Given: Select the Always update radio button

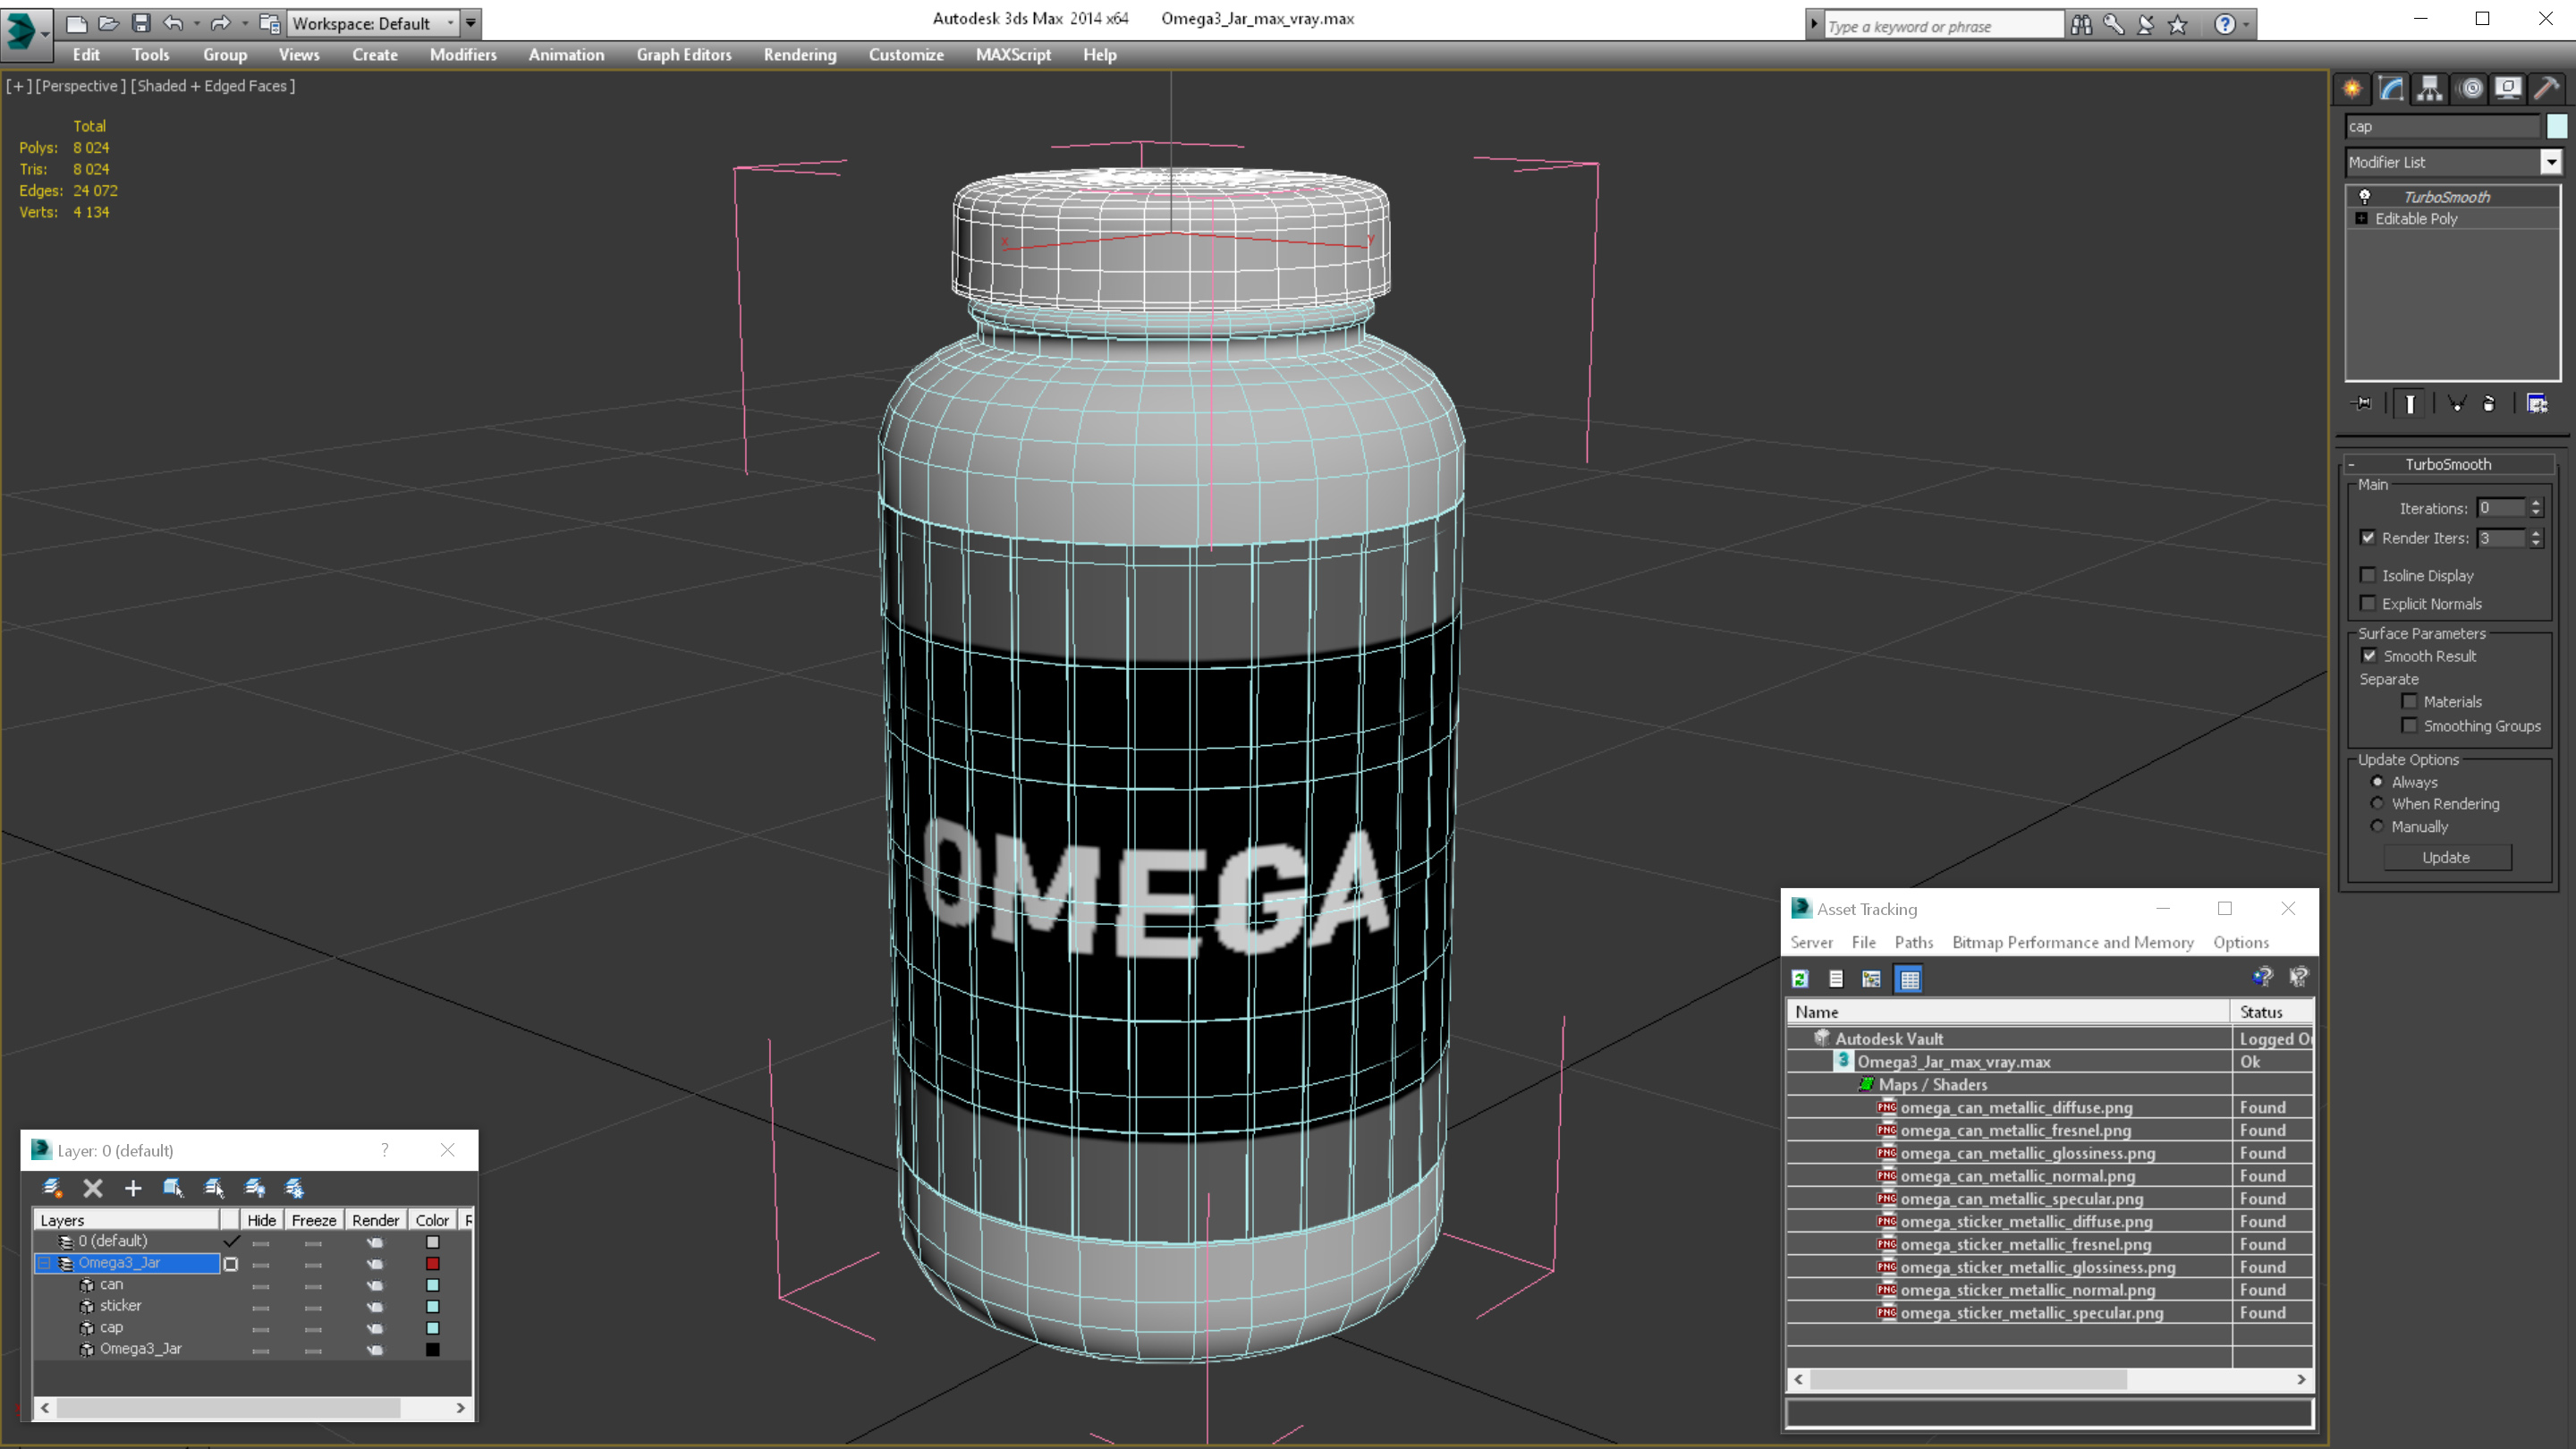Looking at the screenshot, I should click(2377, 782).
